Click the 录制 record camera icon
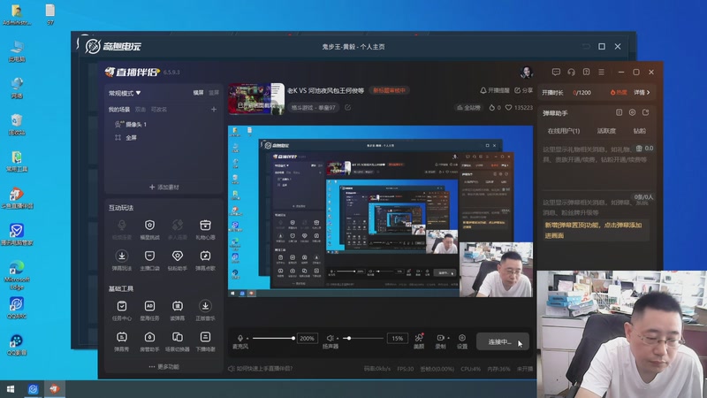 pyautogui.click(x=440, y=338)
